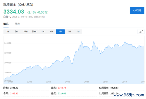Open the www.365jz.com watermark link
This screenshot has width=146, height=99.
pos(129,95)
